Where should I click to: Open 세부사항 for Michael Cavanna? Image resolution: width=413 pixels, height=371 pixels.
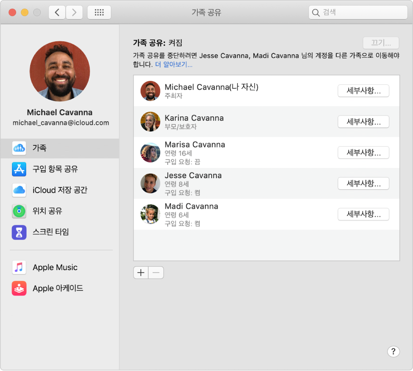(363, 91)
